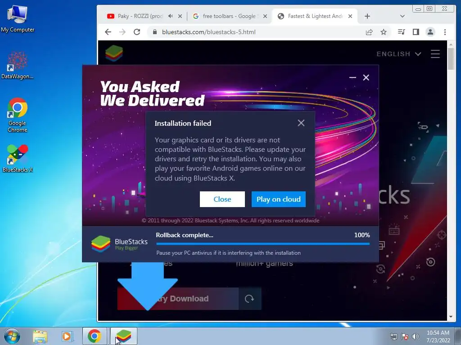The image size is (461, 345).
Task: Minimize the BlueStacks installer window
Action: pyautogui.click(x=353, y=77)
